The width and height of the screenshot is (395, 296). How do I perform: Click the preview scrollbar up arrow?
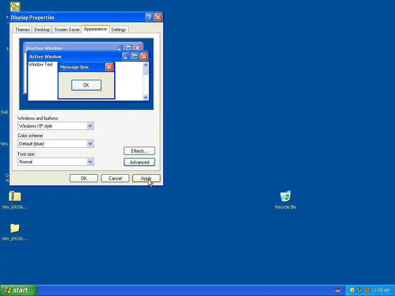(145, 65)
